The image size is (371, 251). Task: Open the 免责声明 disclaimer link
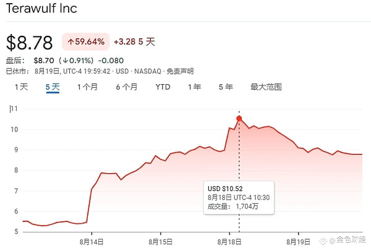180,71
